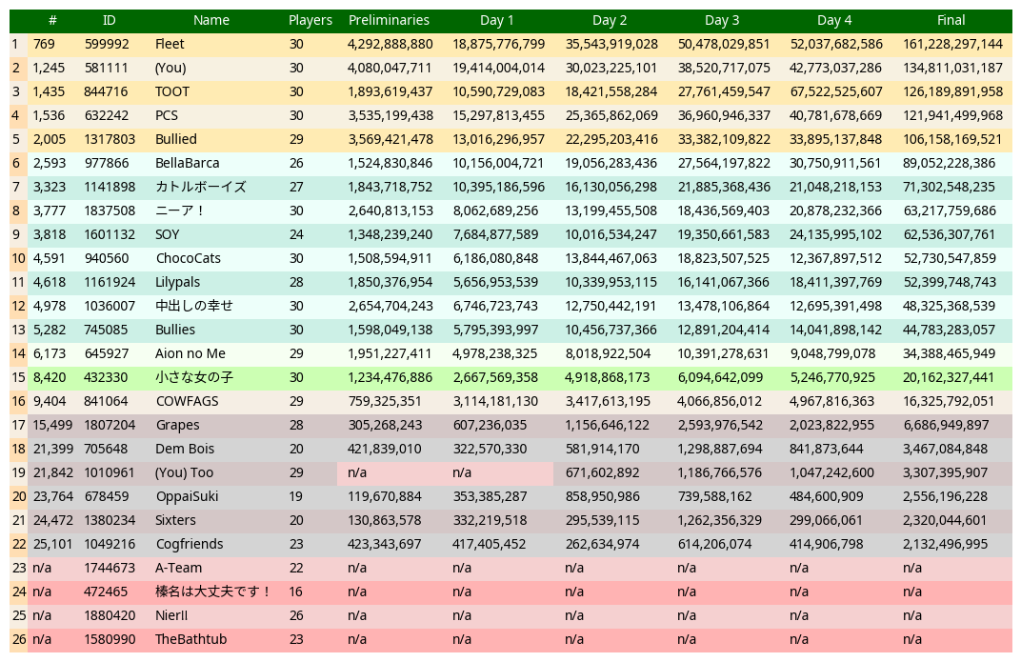Select the team name NierII
Screen dimensions: 1021x662
[171, 615]
